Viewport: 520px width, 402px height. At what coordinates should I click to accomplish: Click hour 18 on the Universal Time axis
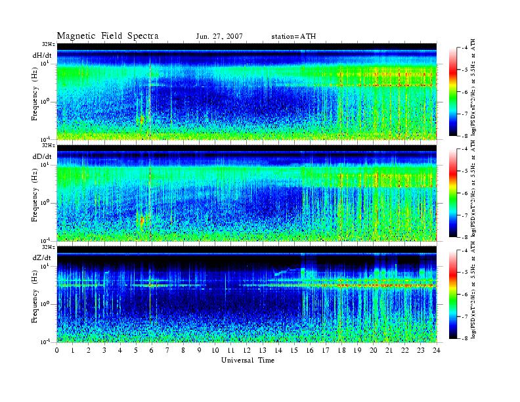pyautogui.click(x=341, y=350)
